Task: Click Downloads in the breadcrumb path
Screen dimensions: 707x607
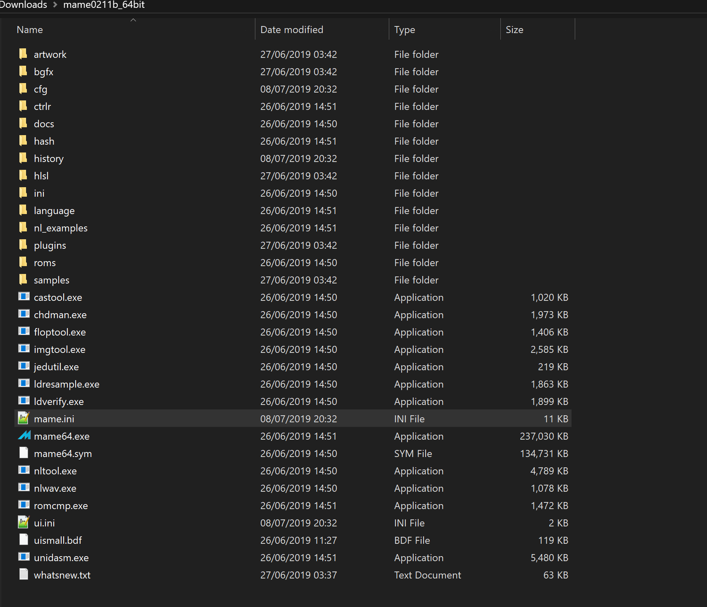Action: [x=23, y=5]
